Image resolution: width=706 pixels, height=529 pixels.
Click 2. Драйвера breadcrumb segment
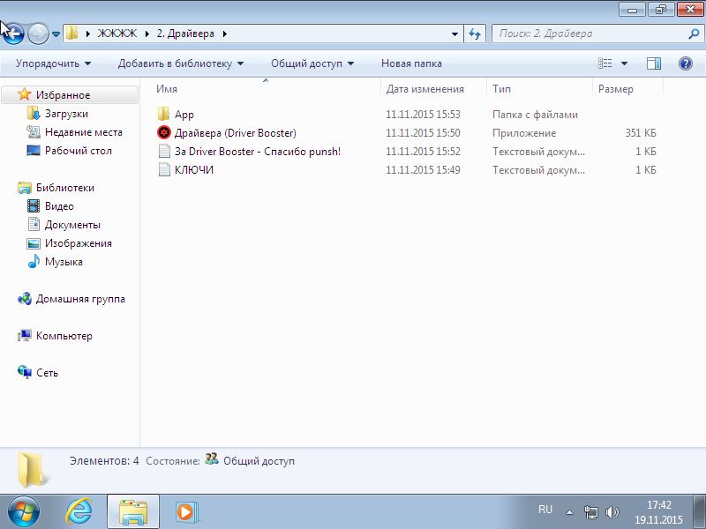(185, 34)
